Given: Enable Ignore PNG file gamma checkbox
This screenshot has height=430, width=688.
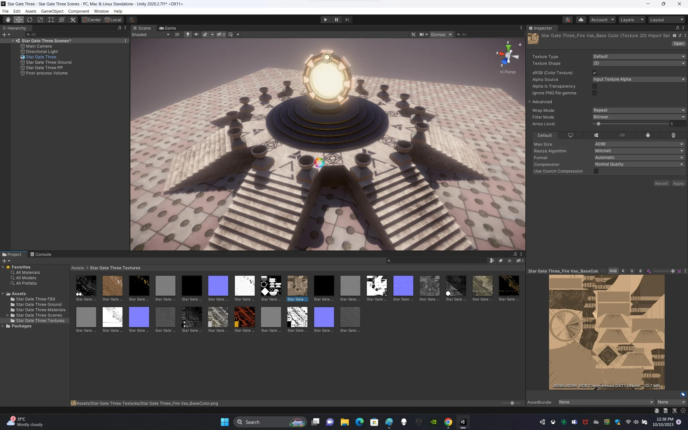Looking at the screenshot, I should coord(594,93).
